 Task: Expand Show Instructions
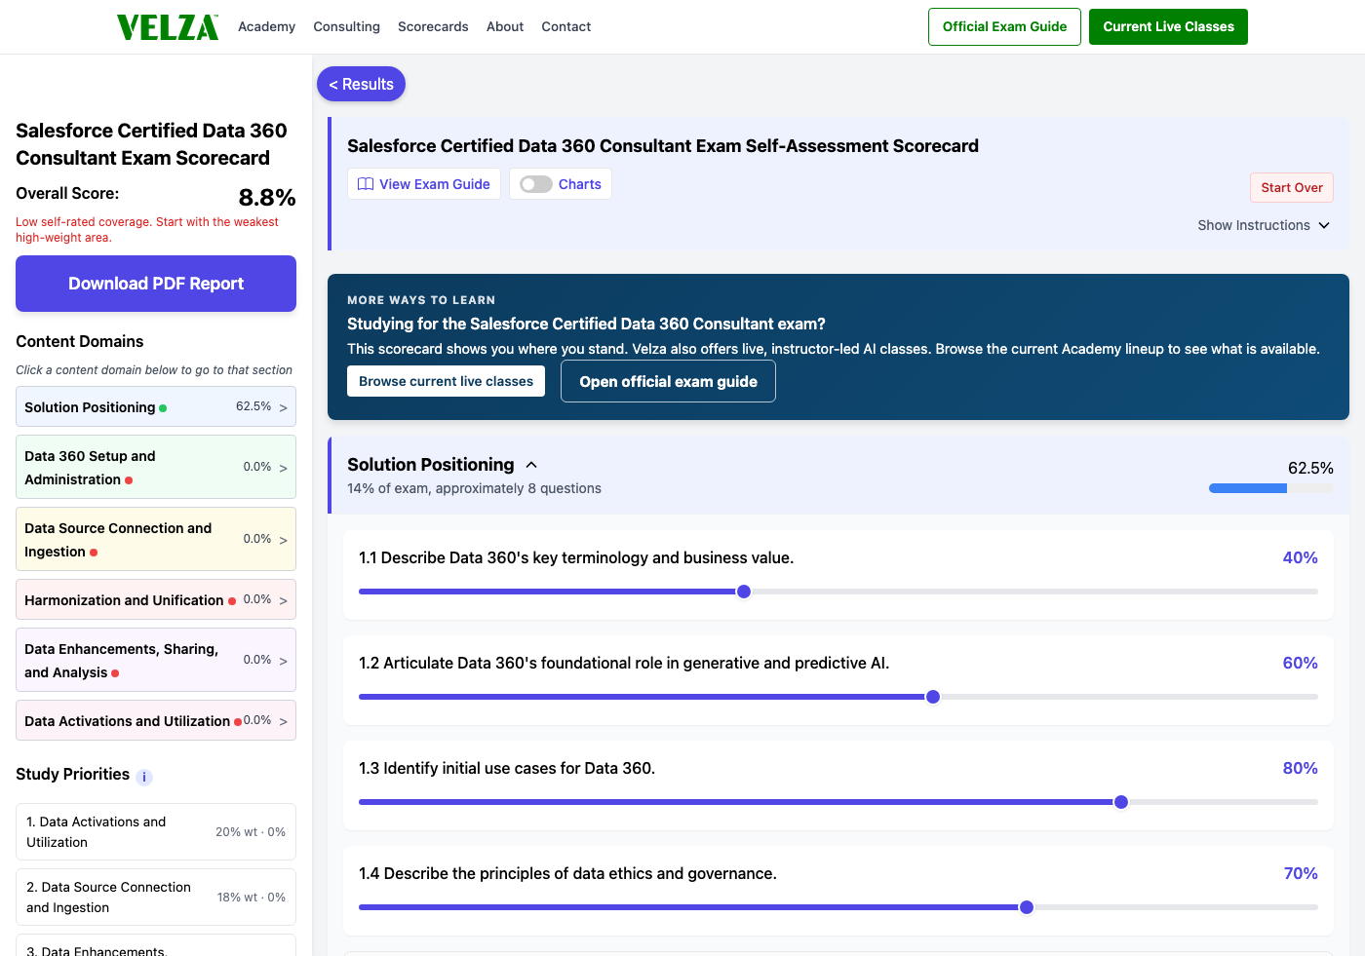[1264, 225]
